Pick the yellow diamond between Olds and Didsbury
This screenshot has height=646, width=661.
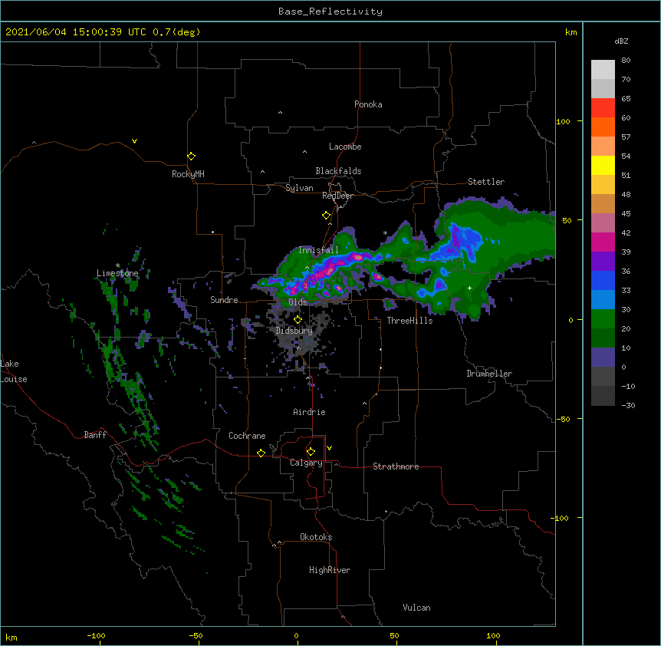(x=298, y=319)
